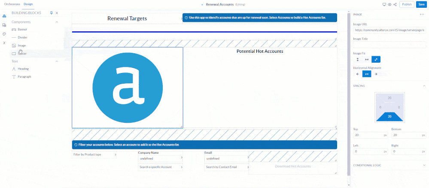The width and height of the screenshot is (429, 188).
Task: Open the Search by Contact Email dropdown
Action: pyautogui.click(x=227, y=167)
